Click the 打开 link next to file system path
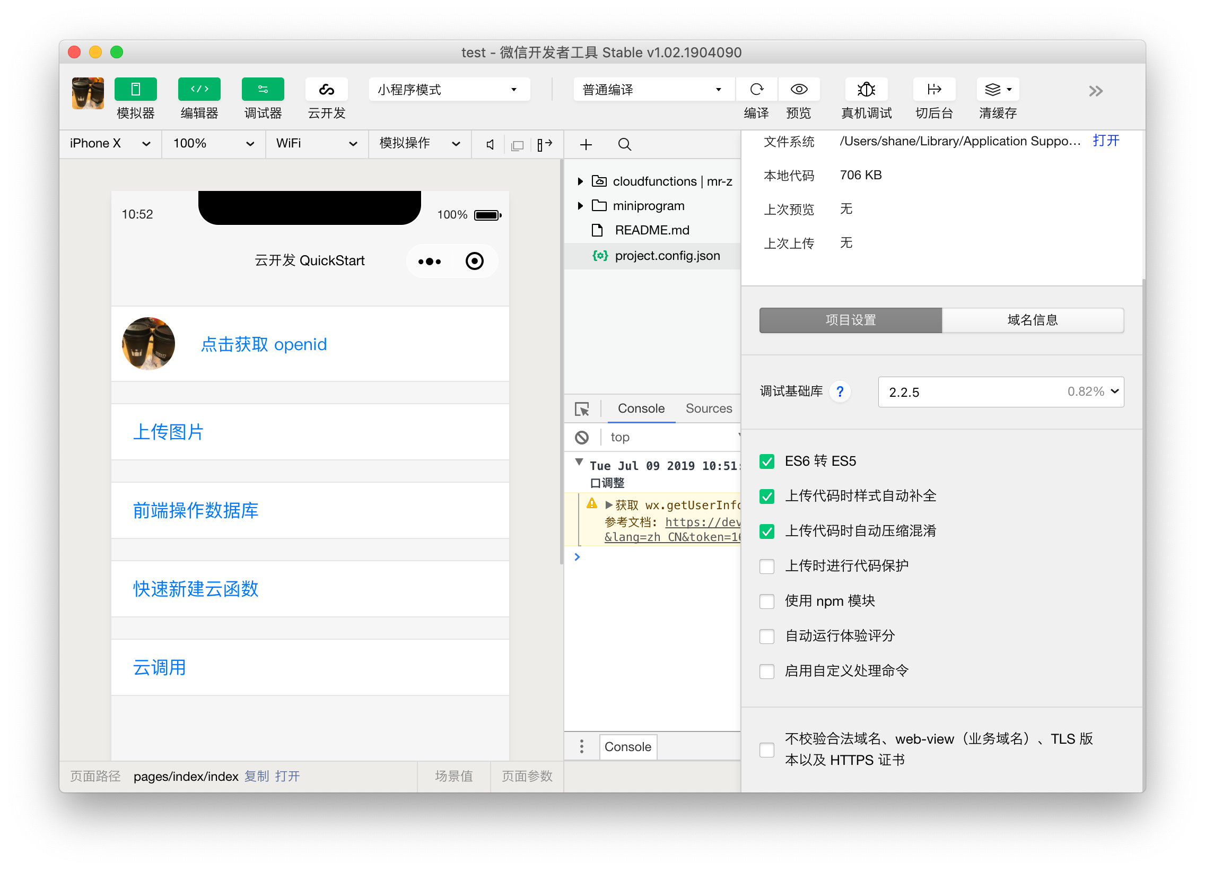This screenshot has width=1205, height=871. [1106, 141]
